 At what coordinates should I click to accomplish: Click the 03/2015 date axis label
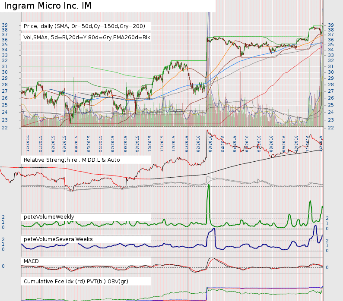pyautogui.click(x=64, y=144)
